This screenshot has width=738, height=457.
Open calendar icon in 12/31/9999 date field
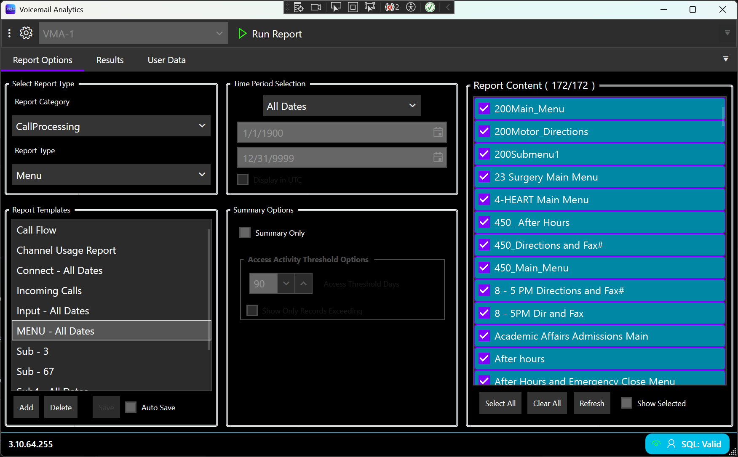tap(438, 157)
